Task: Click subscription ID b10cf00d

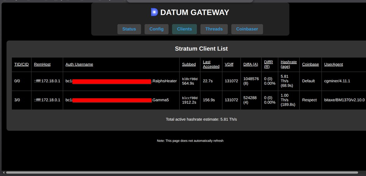Action: [x=190, y=79]
